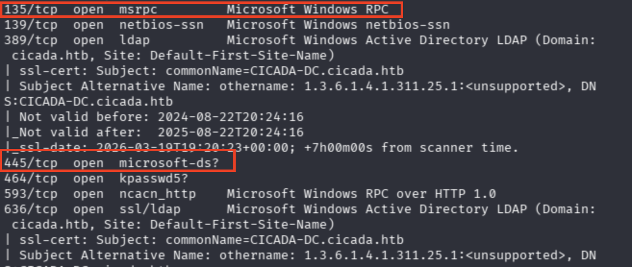Select the ncacn_http service name
632x267 pixels.
(158, 194)
